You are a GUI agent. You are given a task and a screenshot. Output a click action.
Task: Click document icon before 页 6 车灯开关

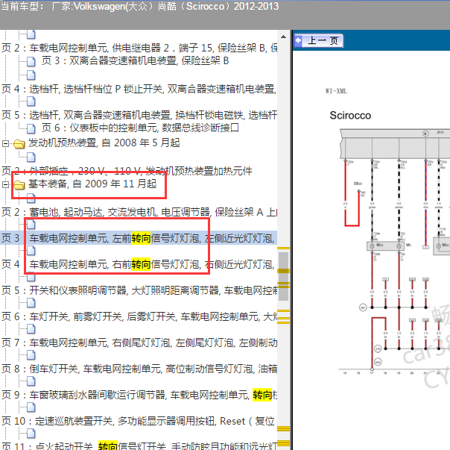click(x=31, y=303)
